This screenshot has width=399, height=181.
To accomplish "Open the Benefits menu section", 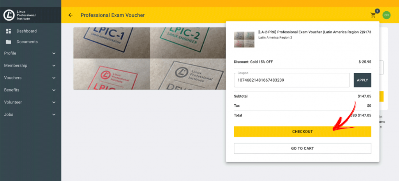I will pyautogui.click(x=30, y=90).
